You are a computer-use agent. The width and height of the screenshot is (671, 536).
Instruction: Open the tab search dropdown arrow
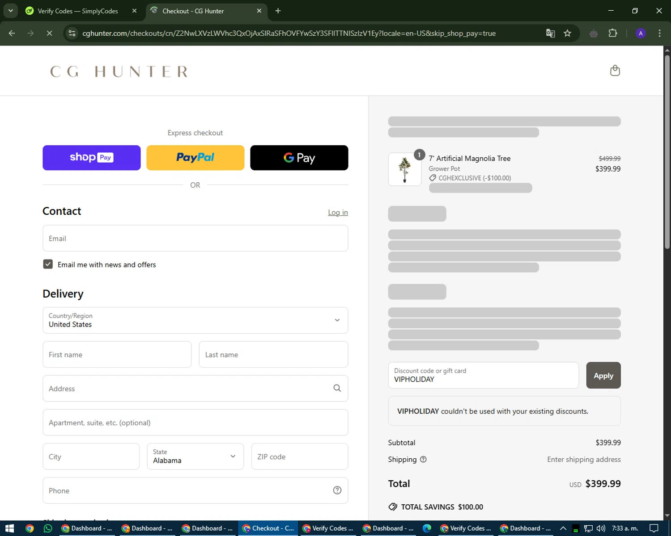click(x=10, y=11)
